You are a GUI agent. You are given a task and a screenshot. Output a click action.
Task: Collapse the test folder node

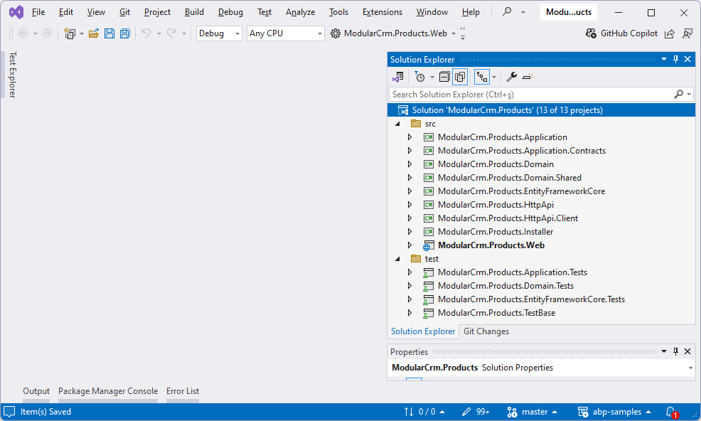tap(397, 258)
